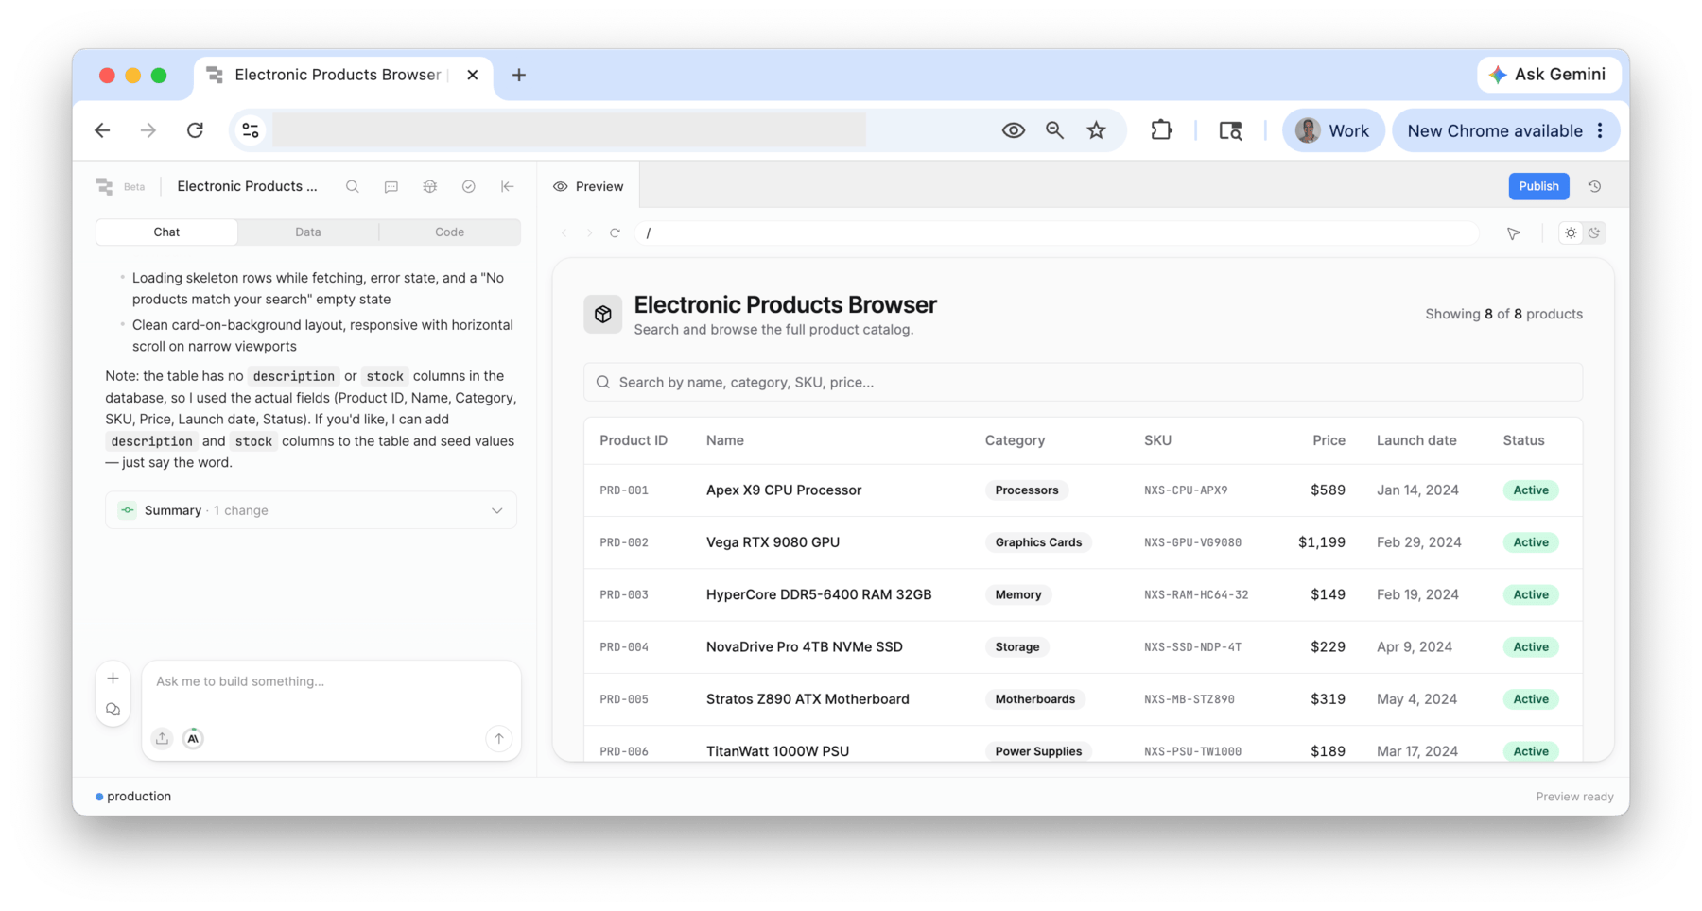This screenshot has width=1702, height=911.
Task: Switch to the Chat tab
Action: click(x=166, y=232)
